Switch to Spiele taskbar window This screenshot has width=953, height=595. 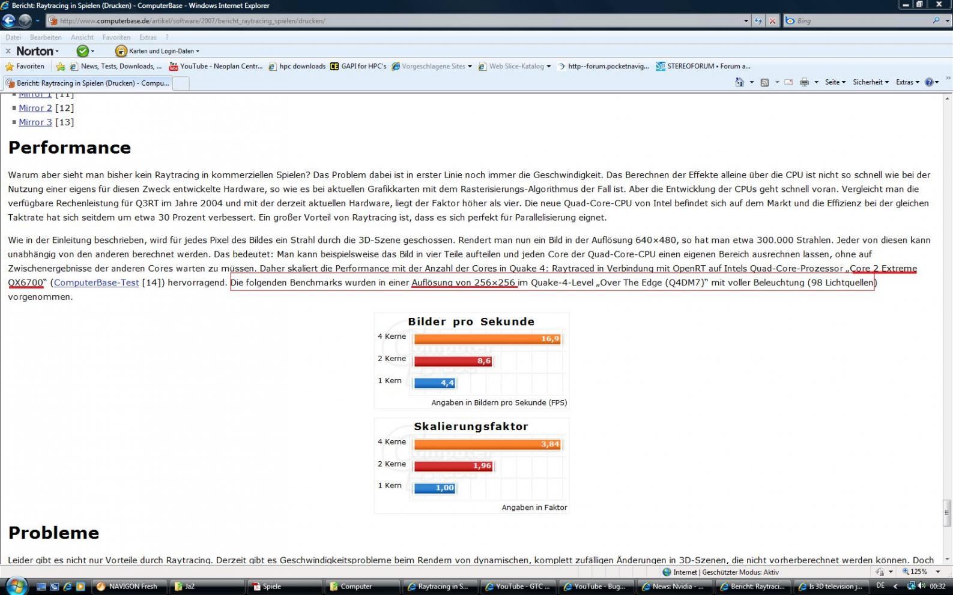tap(285, 587)
